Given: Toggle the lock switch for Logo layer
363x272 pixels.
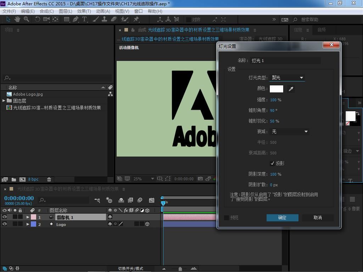Looking at the screenshot, I should click(x=20, y=224).
